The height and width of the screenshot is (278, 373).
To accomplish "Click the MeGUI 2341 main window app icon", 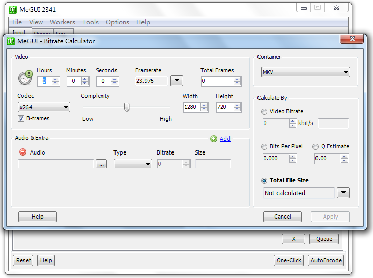I will (x=13, y=10).
